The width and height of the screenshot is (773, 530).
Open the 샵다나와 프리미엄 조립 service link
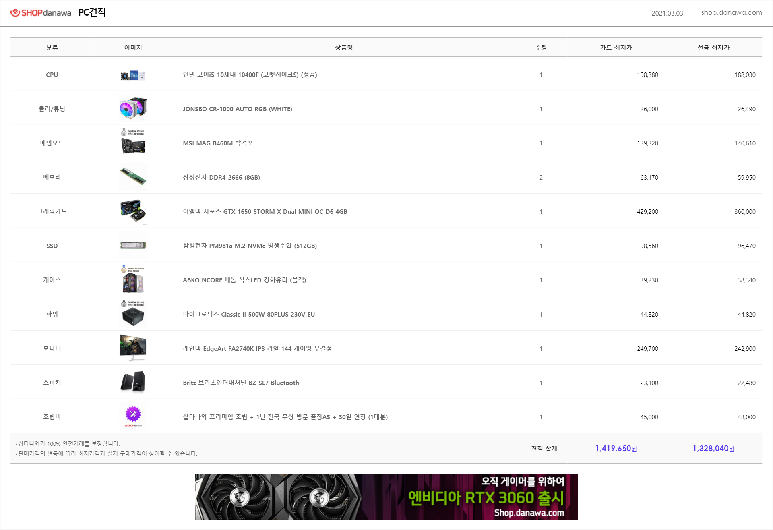point(285,417)
